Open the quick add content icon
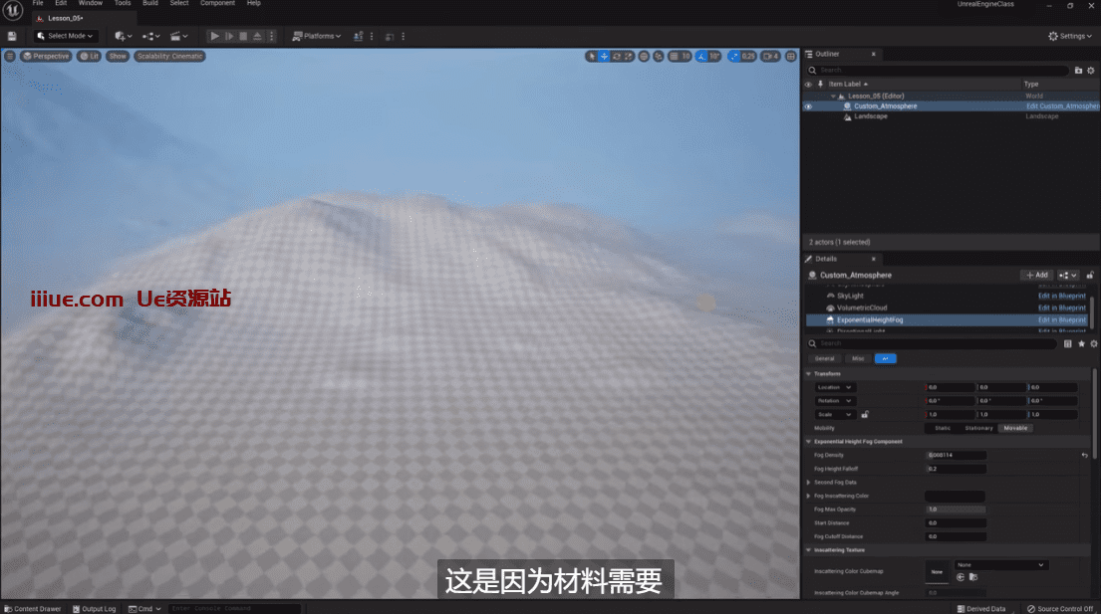1101x614 pixels. coord(123,36)
